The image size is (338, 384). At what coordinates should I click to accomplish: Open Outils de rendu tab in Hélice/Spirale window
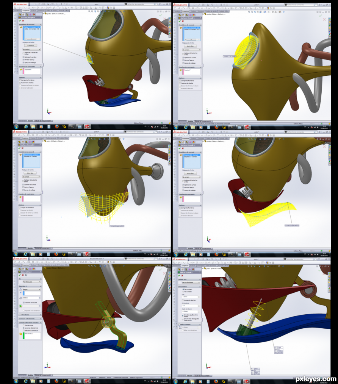tap(211, 265)
